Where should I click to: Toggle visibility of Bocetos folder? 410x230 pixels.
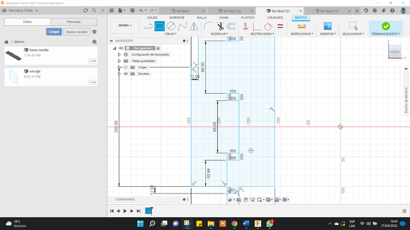coord(126,73)
